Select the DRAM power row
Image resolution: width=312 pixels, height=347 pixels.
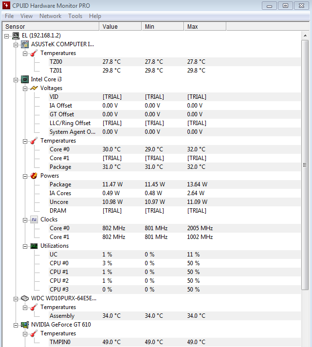(175, 211)
